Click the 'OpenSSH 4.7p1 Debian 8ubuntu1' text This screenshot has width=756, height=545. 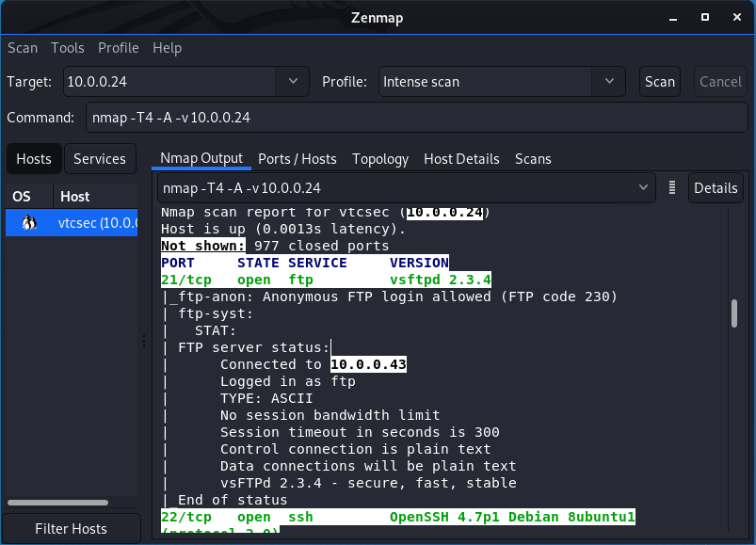pyautogui.click(x=512, y=517)
